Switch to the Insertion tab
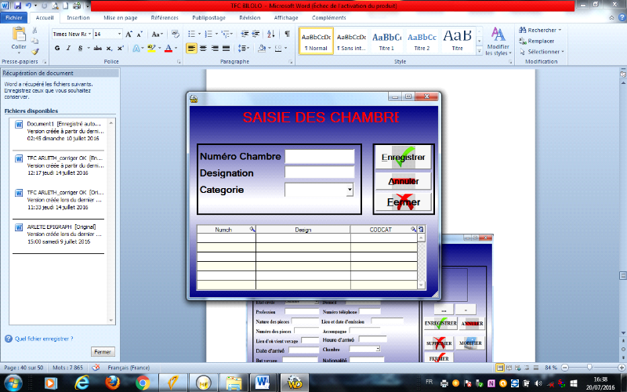This screenshot has height=392, width=627. click(78, 17)
